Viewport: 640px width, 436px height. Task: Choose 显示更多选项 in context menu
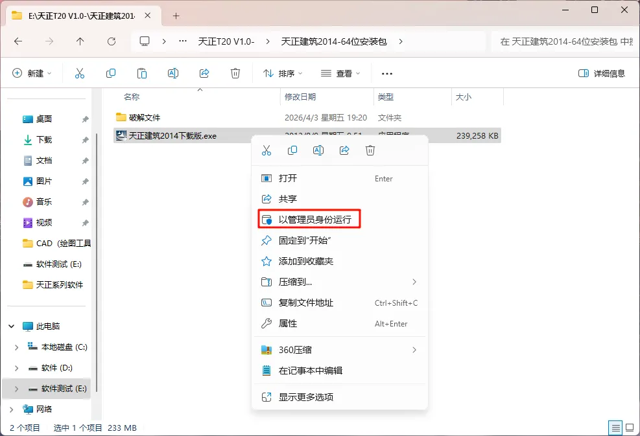[x=340, y=397]
